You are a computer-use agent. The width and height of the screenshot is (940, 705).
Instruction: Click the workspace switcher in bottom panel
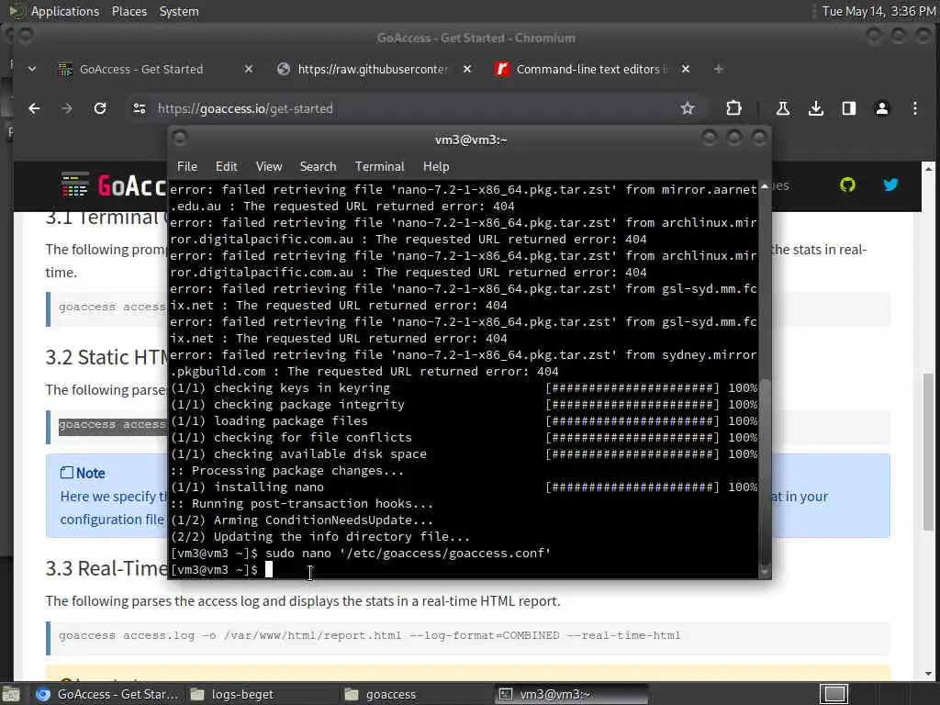pos(834,694)
